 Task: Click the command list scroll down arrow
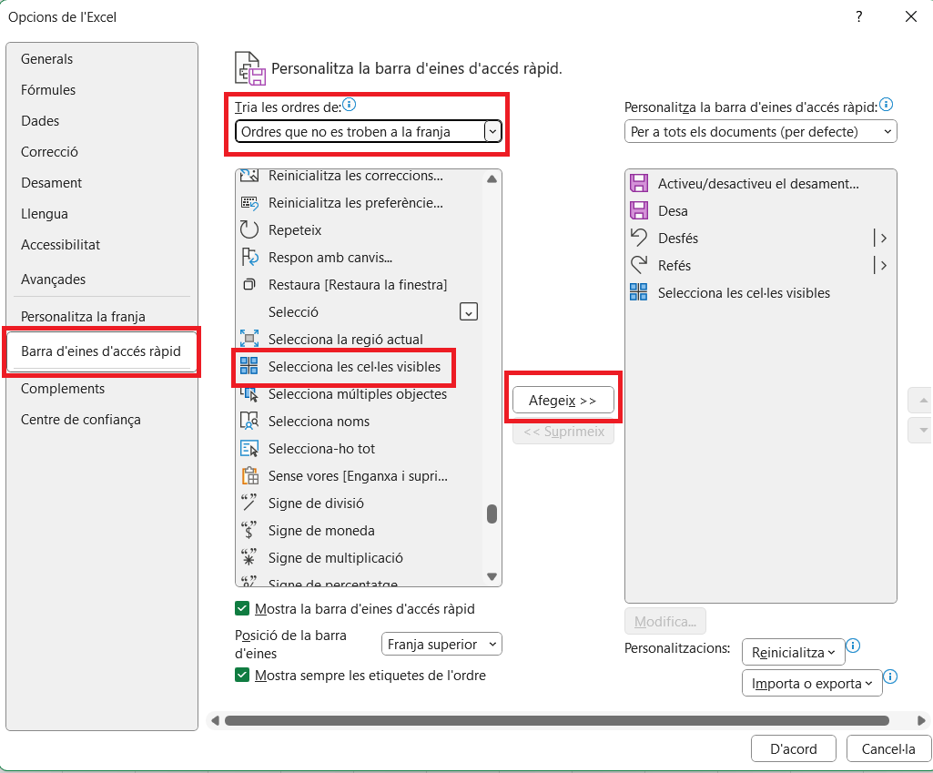point(492,576)
